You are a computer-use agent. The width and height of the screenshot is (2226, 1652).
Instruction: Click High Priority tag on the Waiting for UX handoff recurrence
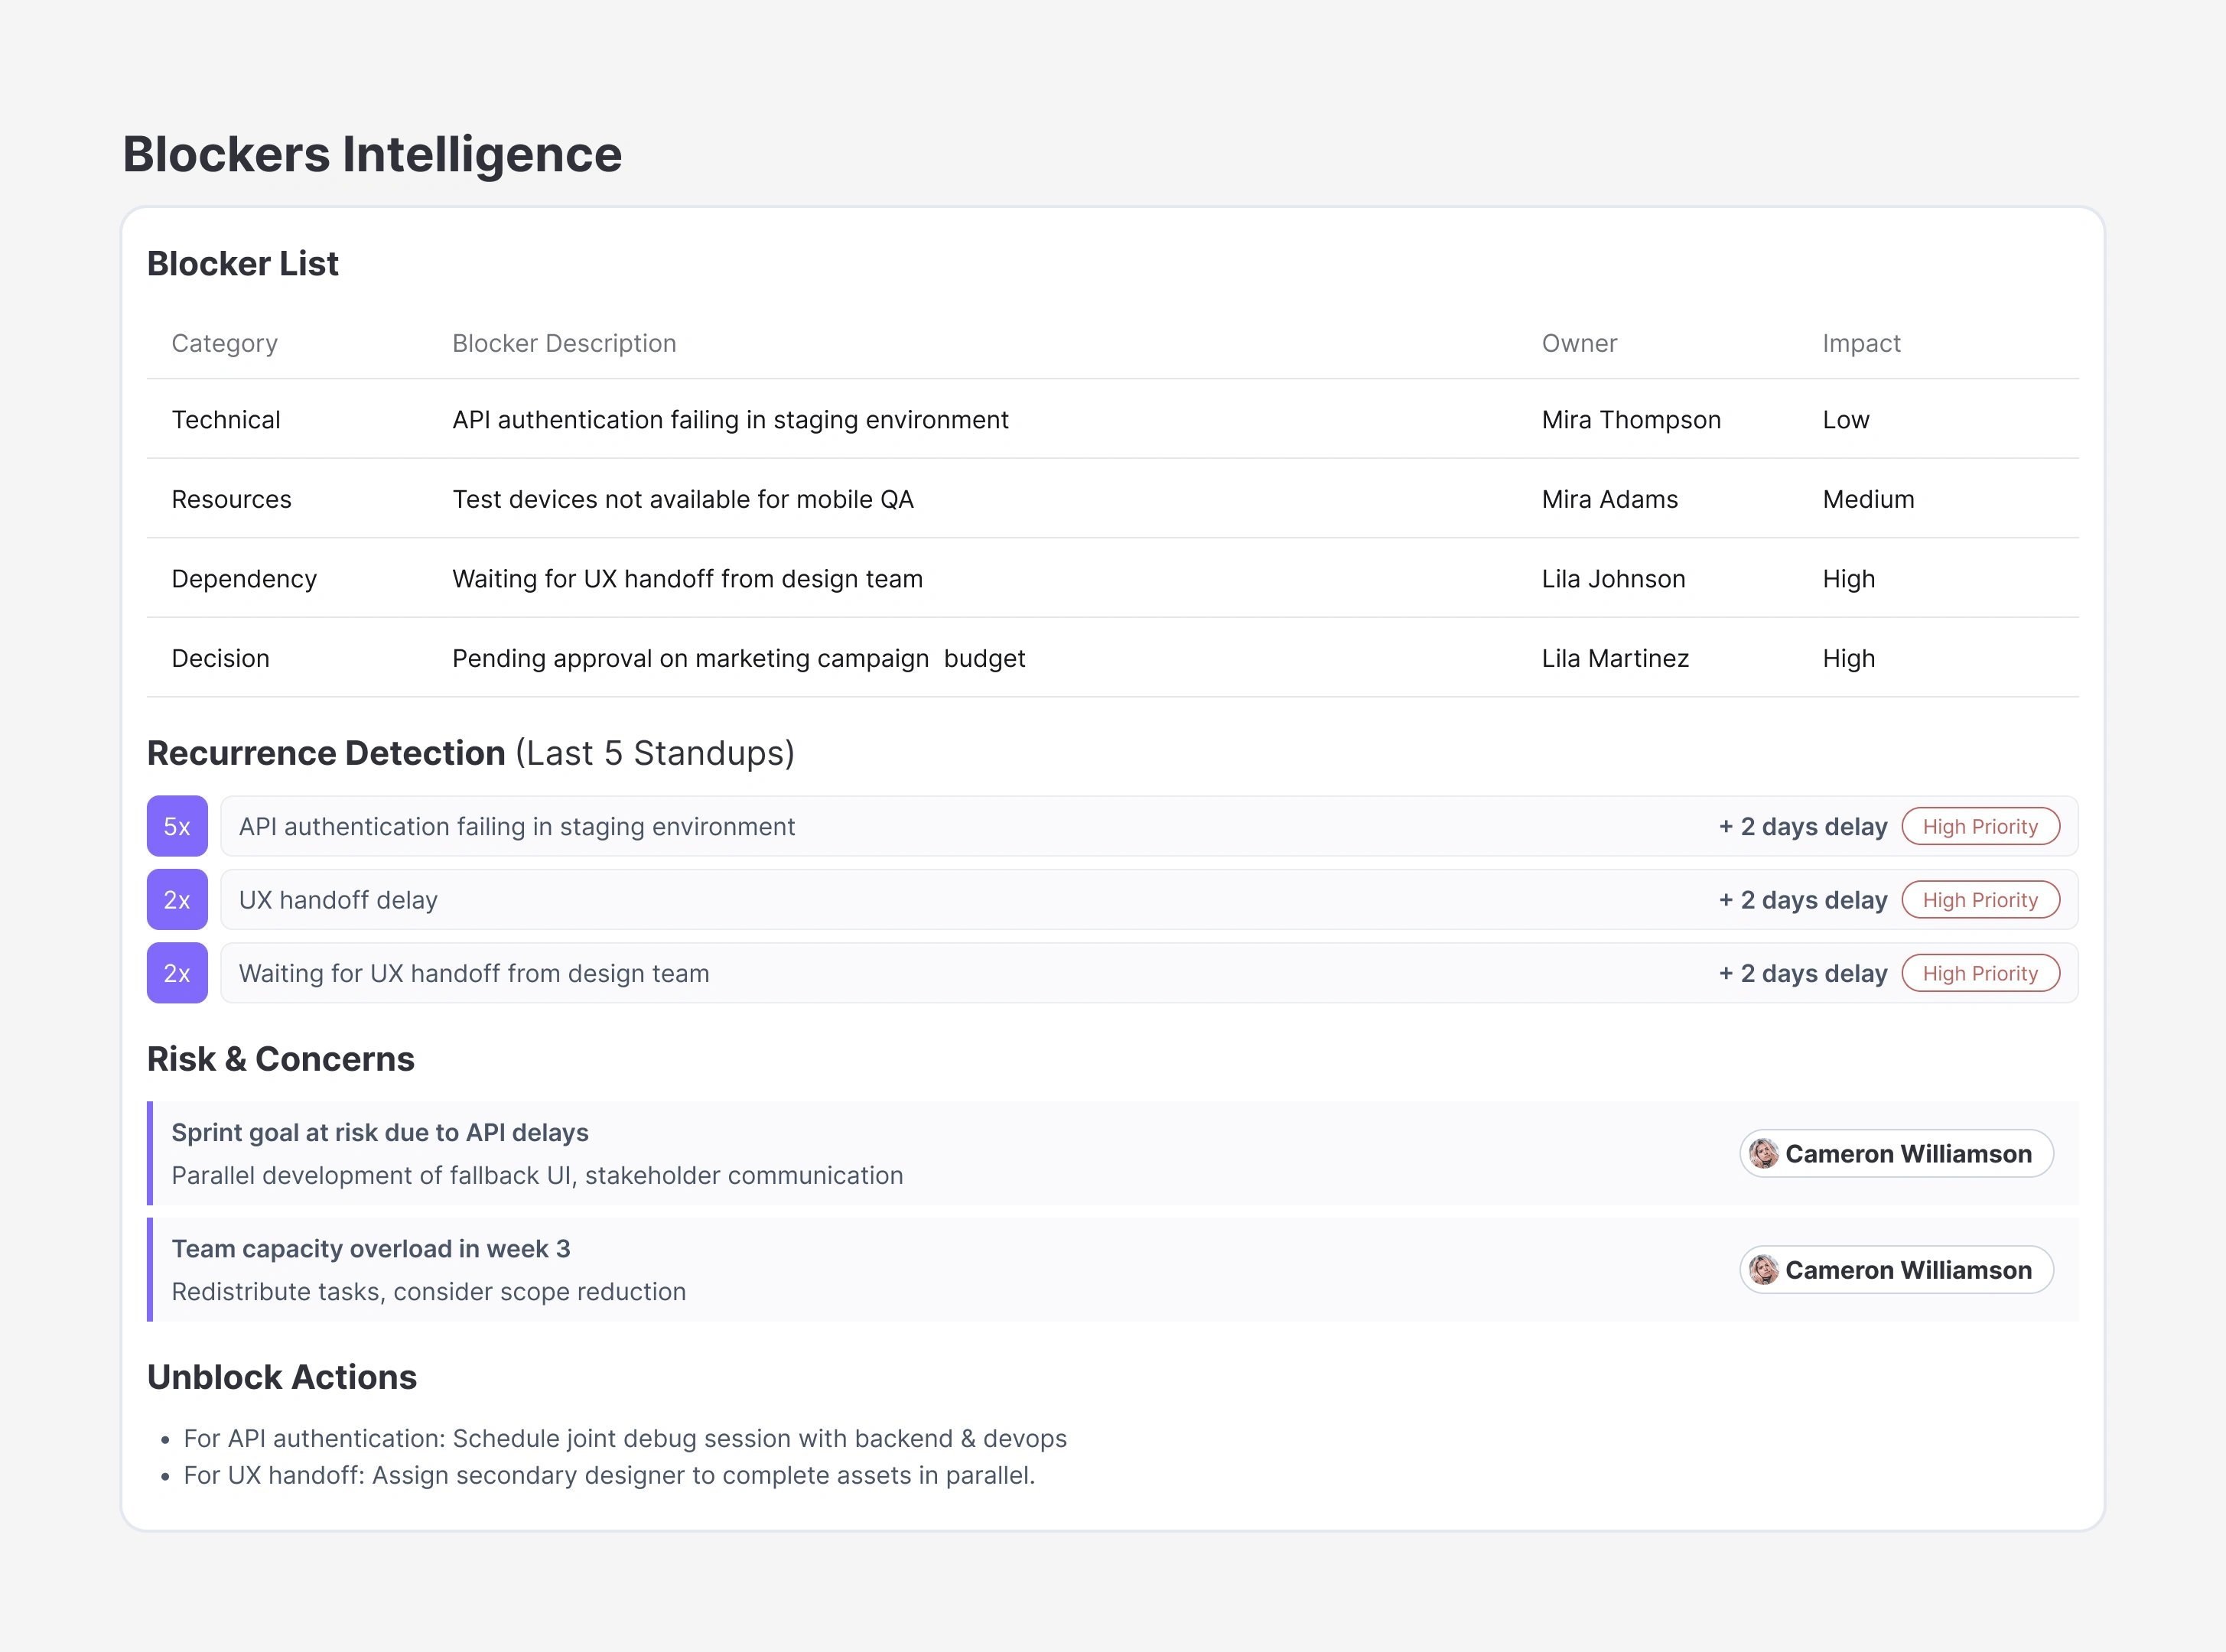pyautogui.click(x=1980, y=973)
